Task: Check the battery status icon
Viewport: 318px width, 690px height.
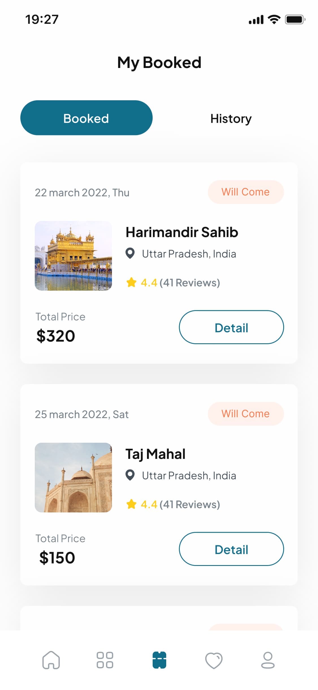Action: [295, 20]
